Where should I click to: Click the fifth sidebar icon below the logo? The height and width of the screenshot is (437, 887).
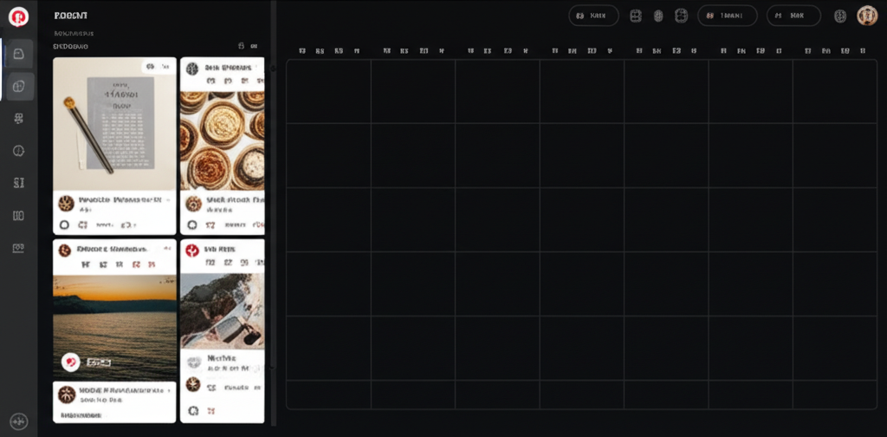coord(19,183)
